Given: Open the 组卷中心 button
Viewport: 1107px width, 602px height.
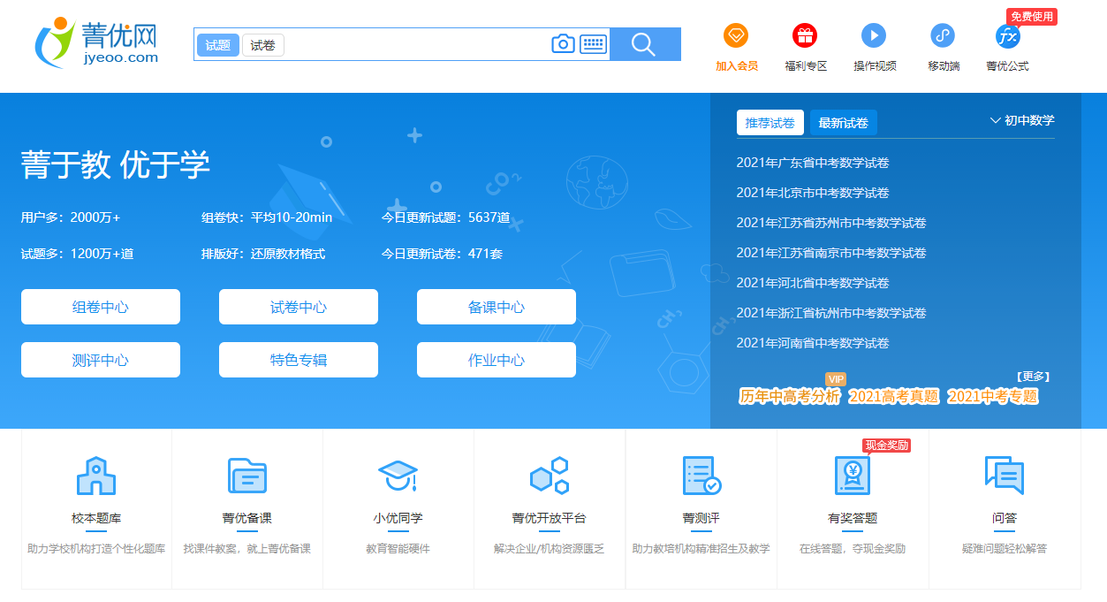Looking at the screenshot, I should (x=100, y=306).
